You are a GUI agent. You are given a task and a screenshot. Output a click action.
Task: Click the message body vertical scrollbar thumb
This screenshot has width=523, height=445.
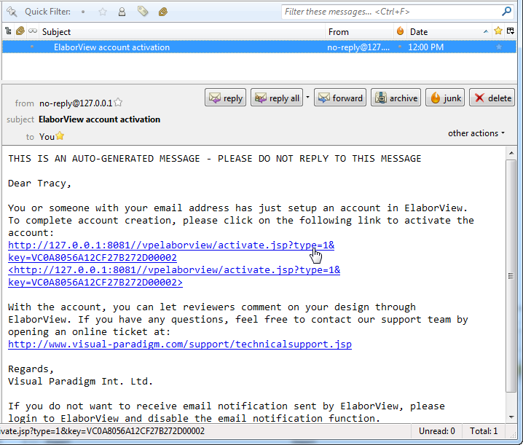tap(511, 276)
